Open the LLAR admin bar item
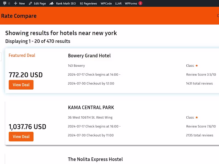This screenshot has width=219, height=164. [118, 4]
